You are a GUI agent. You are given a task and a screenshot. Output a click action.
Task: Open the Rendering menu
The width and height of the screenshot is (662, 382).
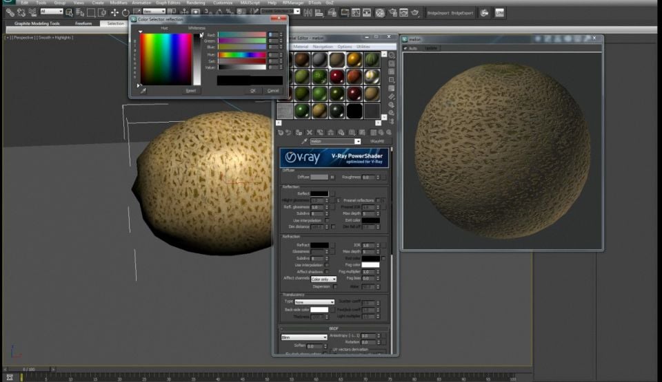click(x=195, y=3)
